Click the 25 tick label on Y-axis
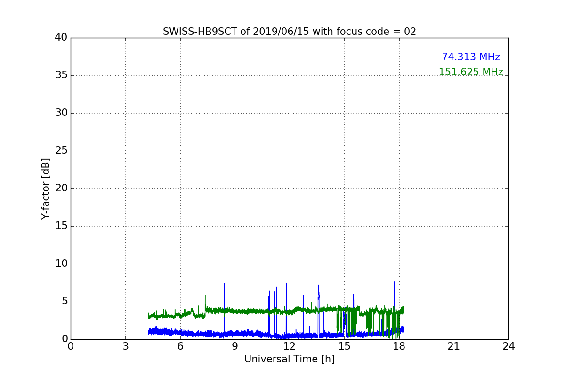The width and height of the screenshot is (565, 377). (x=61, y=151)
